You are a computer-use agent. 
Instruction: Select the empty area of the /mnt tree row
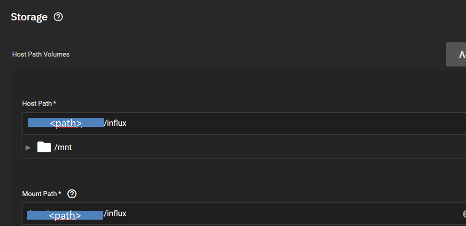pos(268,147)
